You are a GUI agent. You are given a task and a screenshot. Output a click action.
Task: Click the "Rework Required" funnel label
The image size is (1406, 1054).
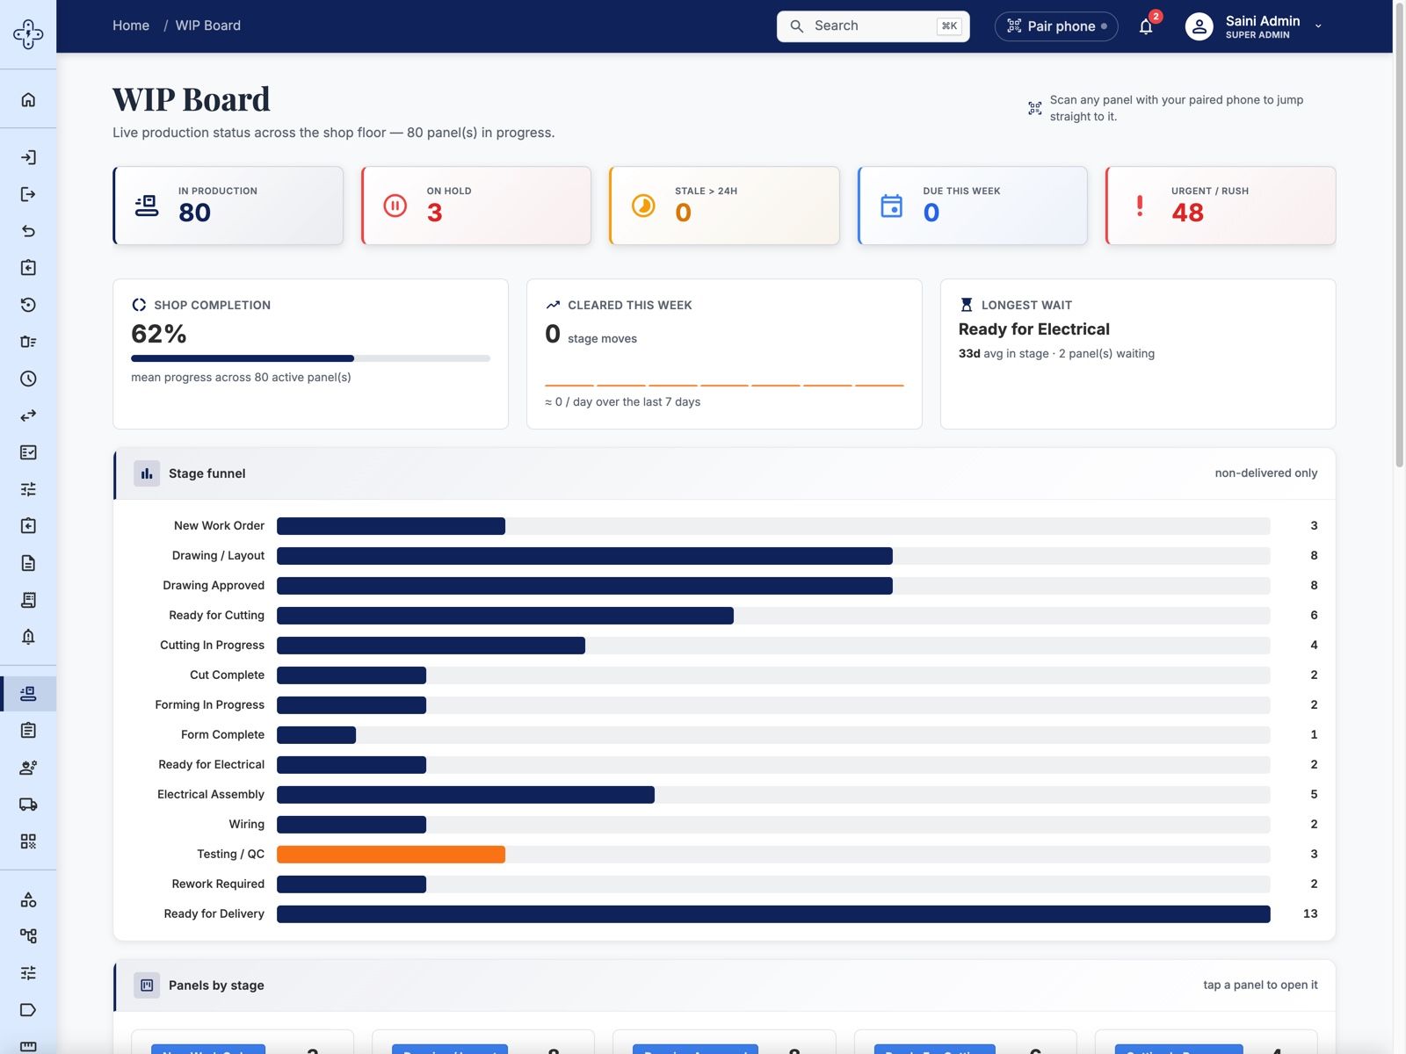tap(218, 884)
